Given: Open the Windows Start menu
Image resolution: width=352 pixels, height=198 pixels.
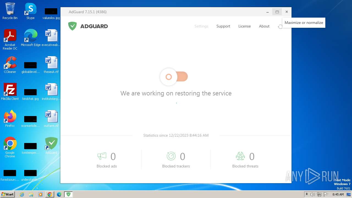Looking at the screenshot, I should [8, 194].
